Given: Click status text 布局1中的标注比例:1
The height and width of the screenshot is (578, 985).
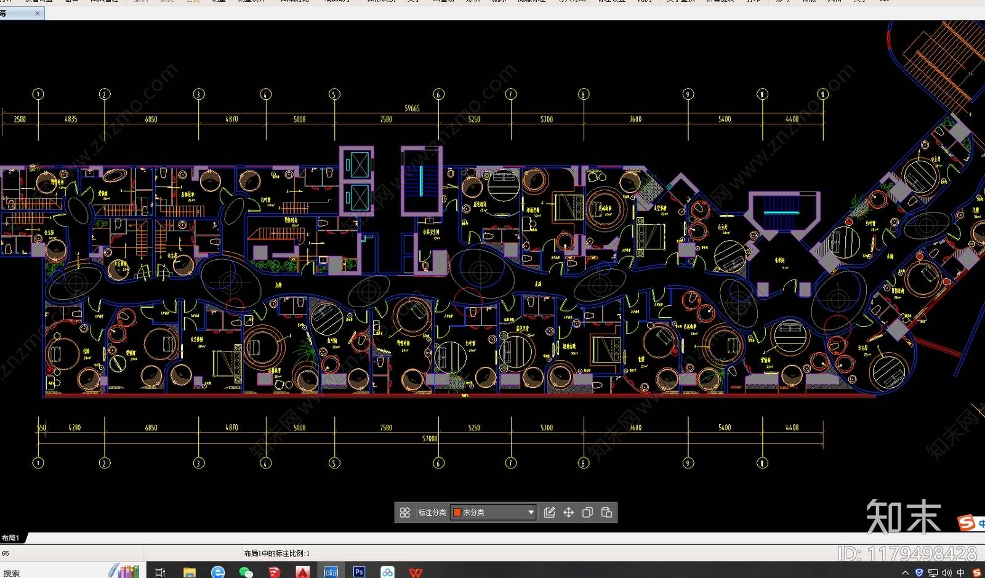Looking at the screenshot, I should pos(277,553).
